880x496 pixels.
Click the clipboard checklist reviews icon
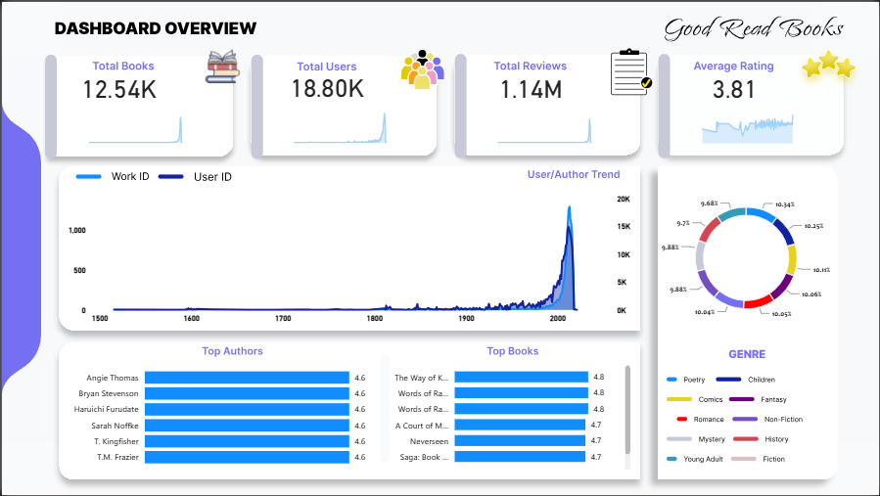pos(630,72)
